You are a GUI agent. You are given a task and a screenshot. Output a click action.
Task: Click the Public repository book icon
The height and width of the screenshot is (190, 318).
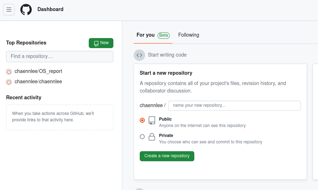[x=152, y=120]
